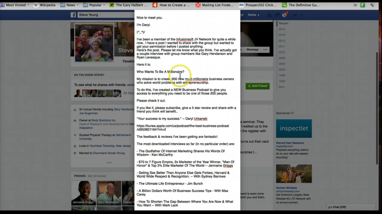Click the green F extension icon
Image resolution: width=382 pixels, height=214 pixels.
(363, 5)
